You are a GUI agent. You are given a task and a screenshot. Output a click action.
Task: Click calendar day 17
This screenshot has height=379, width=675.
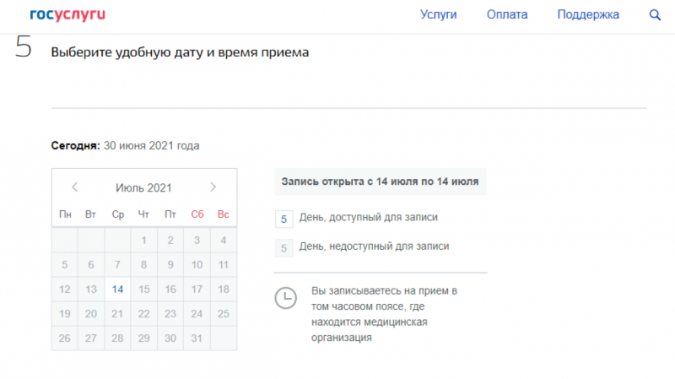197,290
